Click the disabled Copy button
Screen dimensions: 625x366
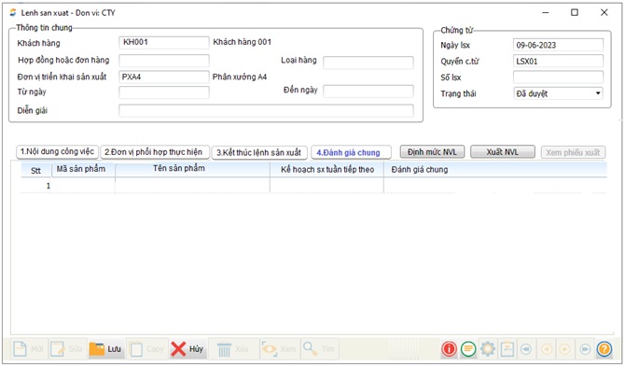click(147, 349)
